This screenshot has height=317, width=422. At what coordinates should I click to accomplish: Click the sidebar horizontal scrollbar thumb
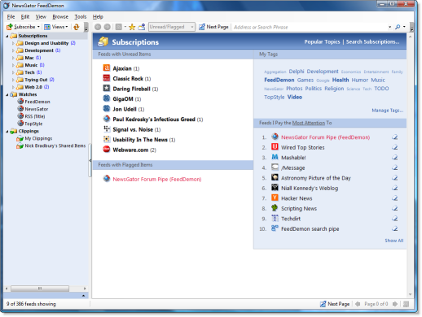coord(40,289)
